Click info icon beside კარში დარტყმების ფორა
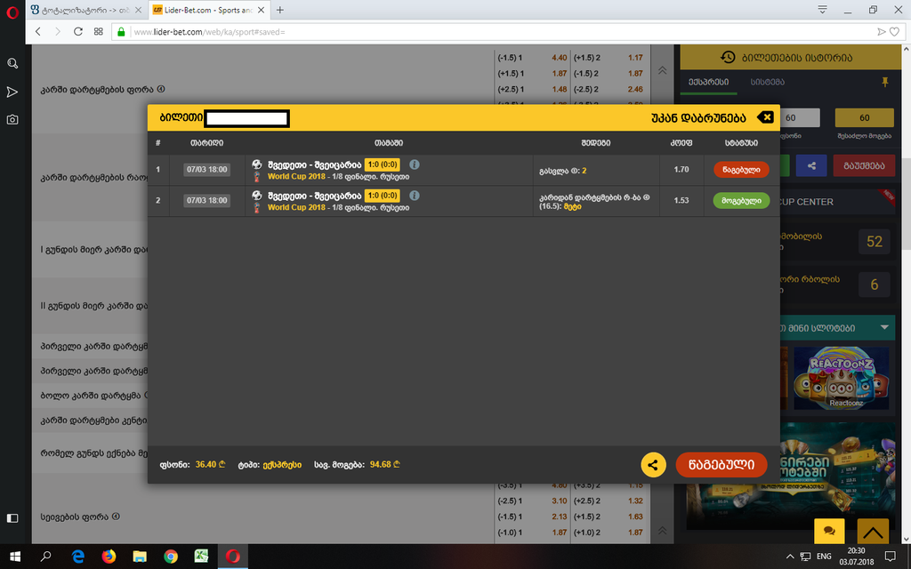 click(161, 89)
